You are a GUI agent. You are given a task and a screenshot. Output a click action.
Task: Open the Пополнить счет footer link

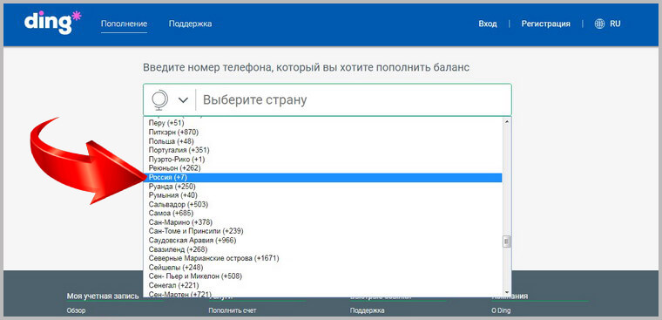(233, 310)
